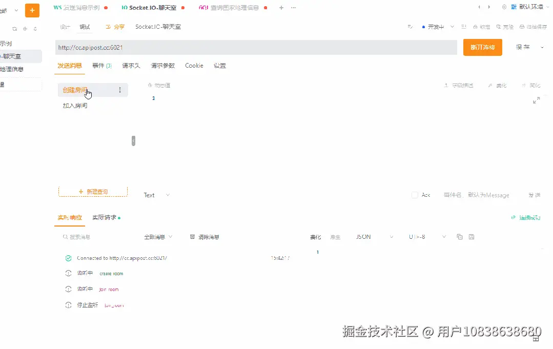This screenshot has height=349, width=553.
Task: Select 原生 raw response view mode
Action: coord(335,237)
